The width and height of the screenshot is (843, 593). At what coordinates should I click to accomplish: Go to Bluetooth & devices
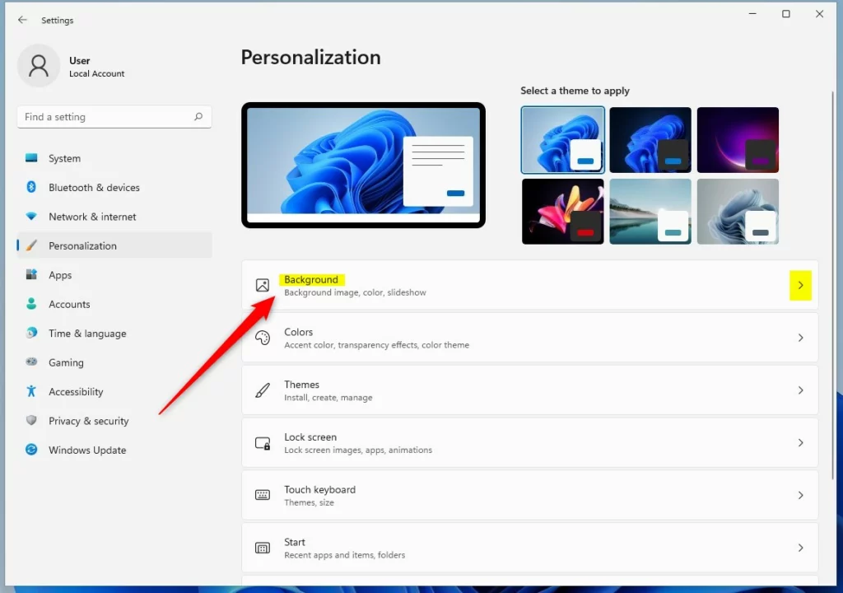(114, 187)
